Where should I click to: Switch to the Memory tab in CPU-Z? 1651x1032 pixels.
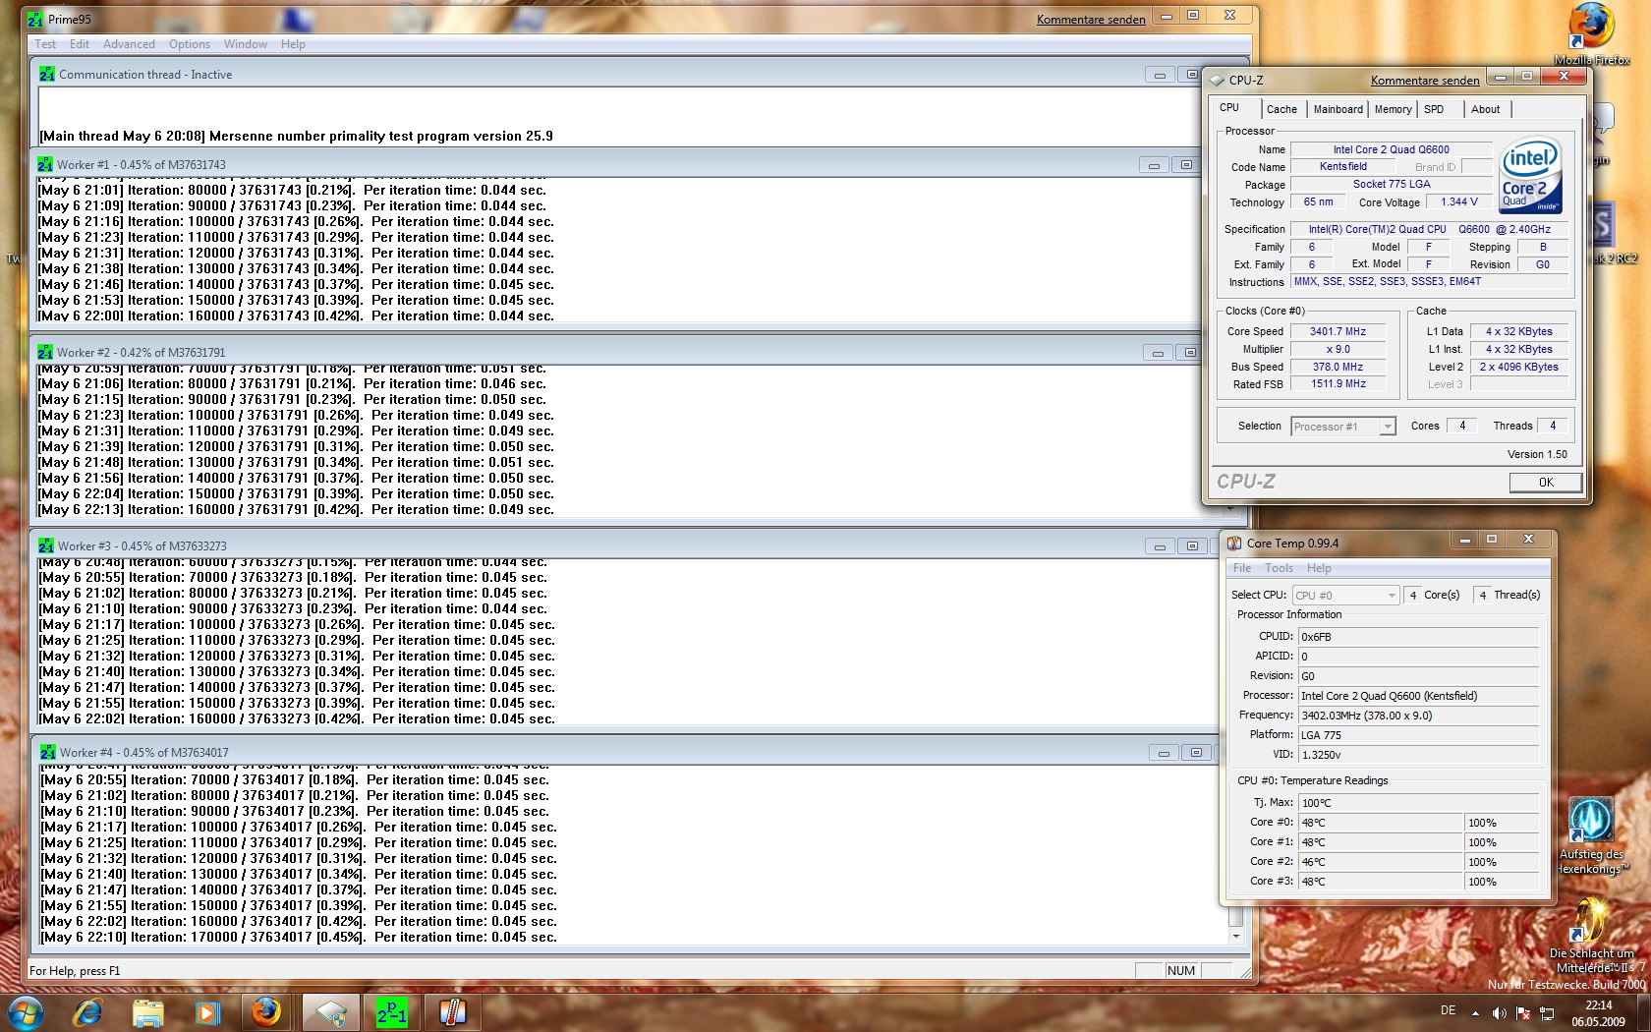click(x=1393, y=109)
